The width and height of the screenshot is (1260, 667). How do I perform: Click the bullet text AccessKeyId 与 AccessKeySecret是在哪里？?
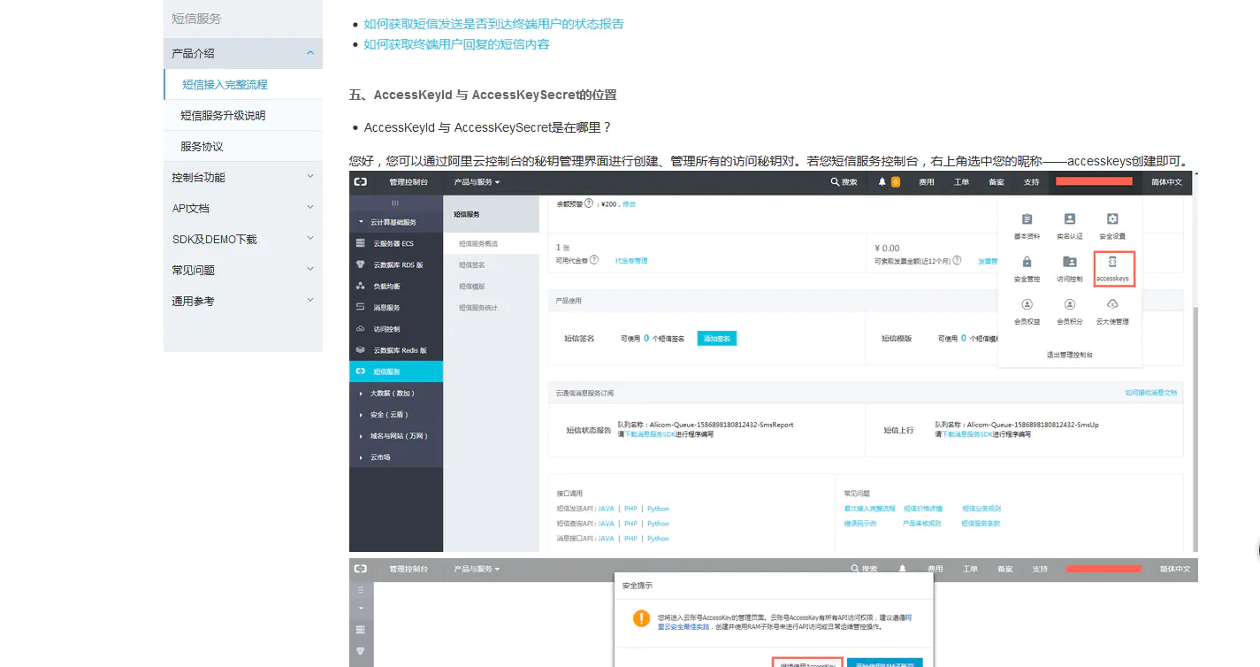[488, 127]
